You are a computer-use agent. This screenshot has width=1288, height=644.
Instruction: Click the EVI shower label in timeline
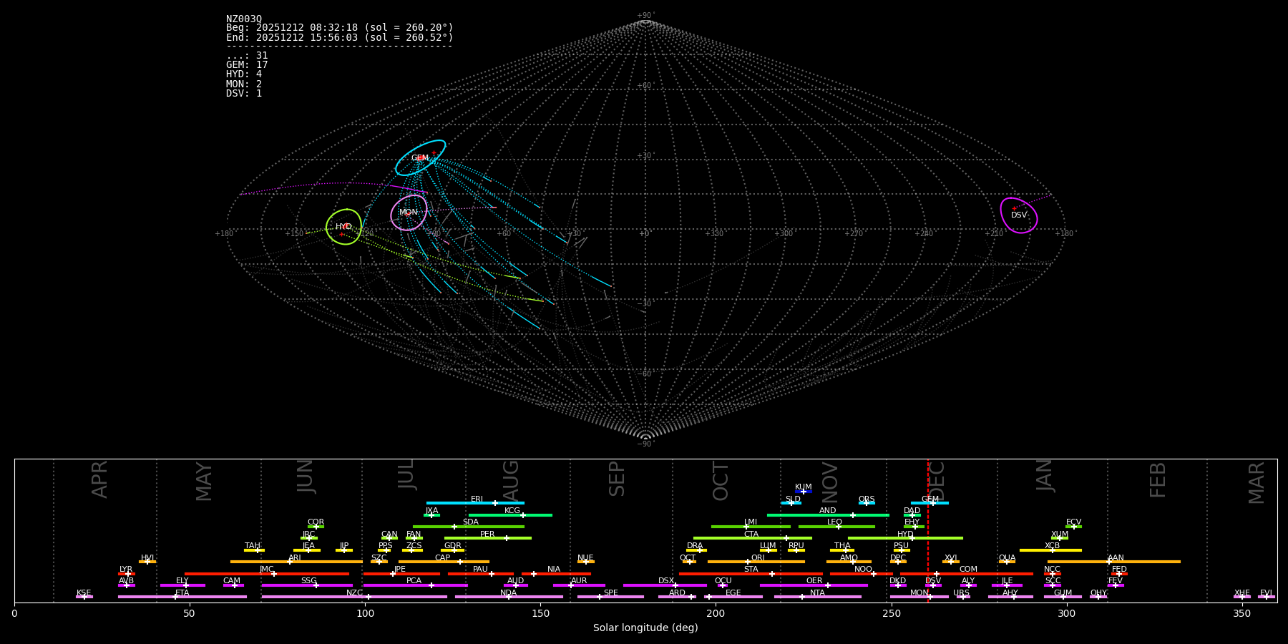1266,593
